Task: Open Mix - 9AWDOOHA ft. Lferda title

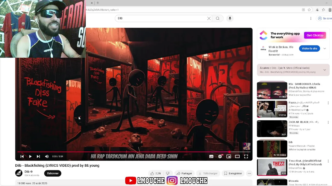Action: [x=304, y=86]
